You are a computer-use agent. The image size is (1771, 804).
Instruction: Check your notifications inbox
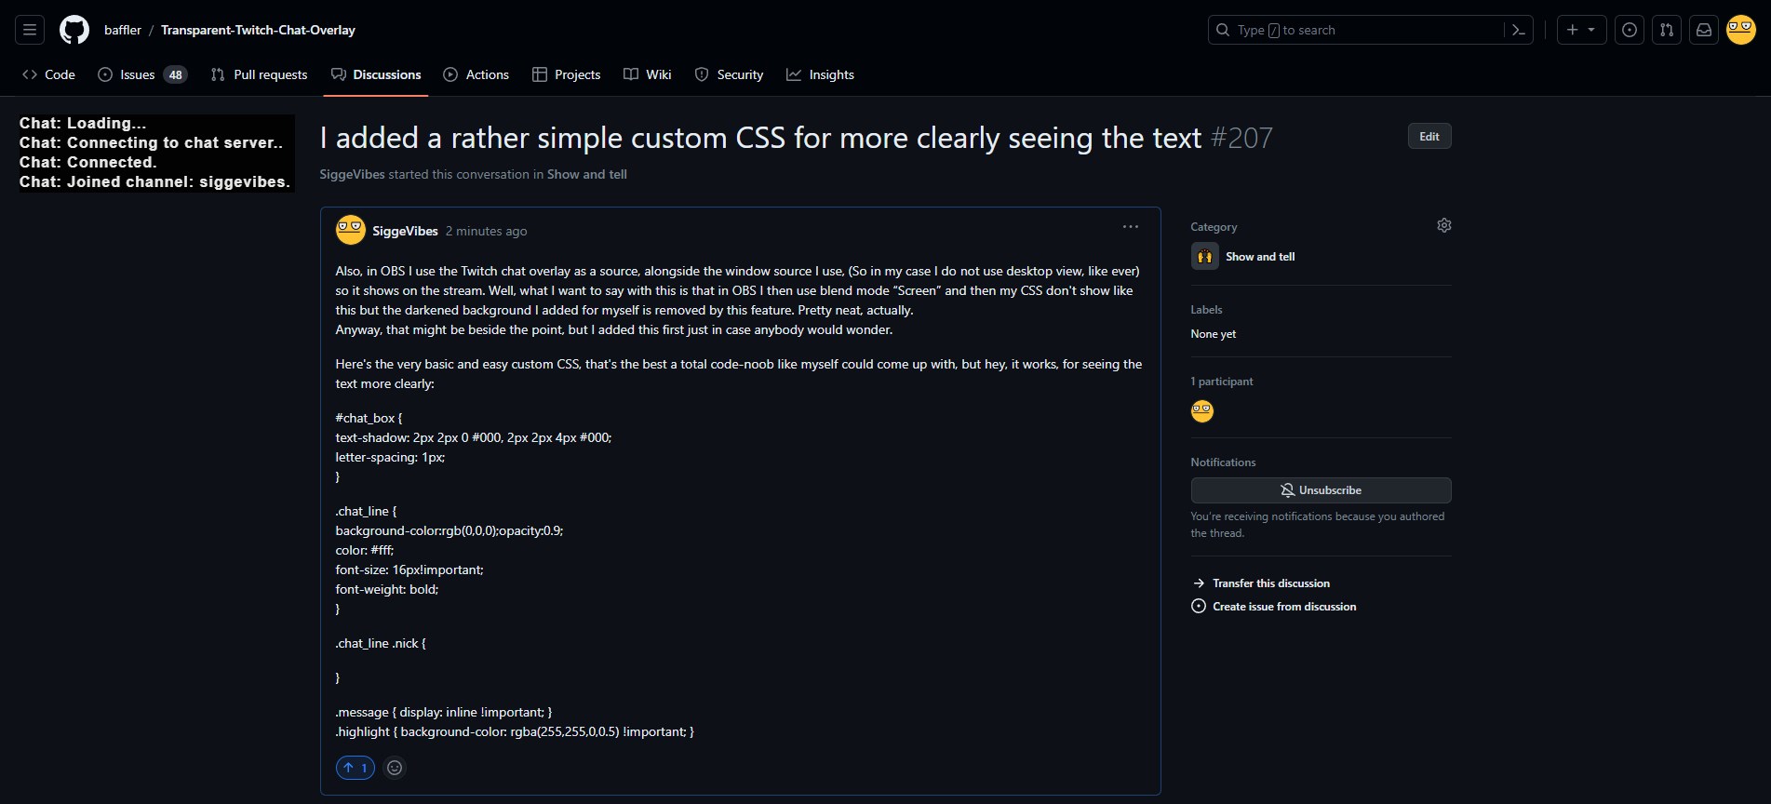(x=1703, y=29)
